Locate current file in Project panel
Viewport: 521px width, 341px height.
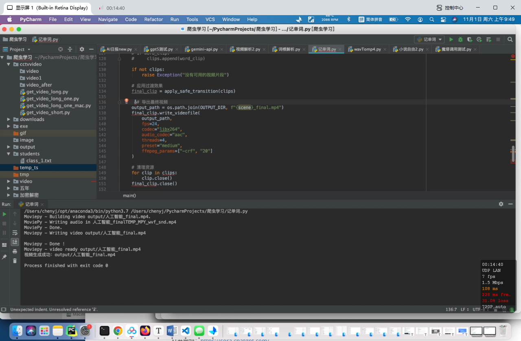(61, 49)
